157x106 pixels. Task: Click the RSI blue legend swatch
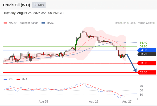5,79
